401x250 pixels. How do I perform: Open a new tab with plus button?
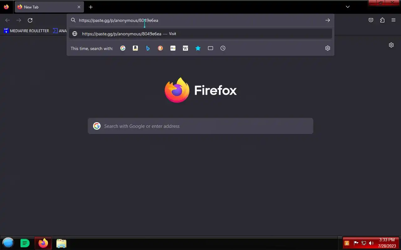tap(91, 7)
